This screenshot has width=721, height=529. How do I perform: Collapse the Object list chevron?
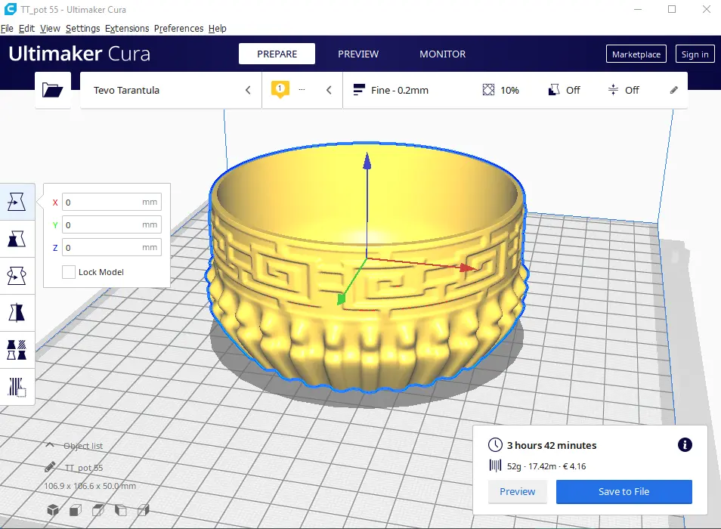click(50, 445)
